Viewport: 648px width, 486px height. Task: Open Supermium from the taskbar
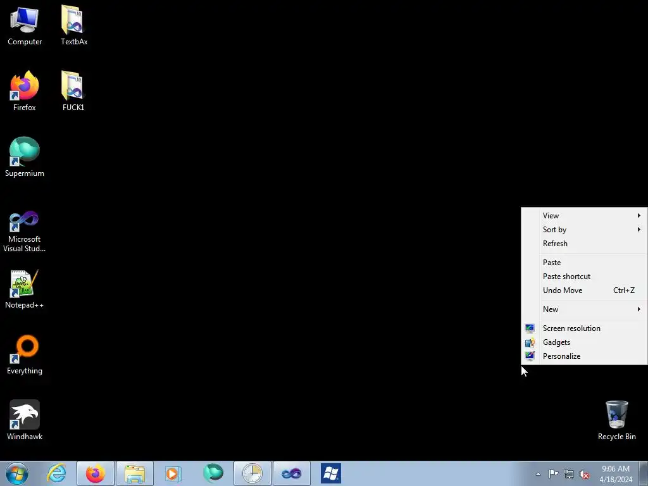click(213, 473)
